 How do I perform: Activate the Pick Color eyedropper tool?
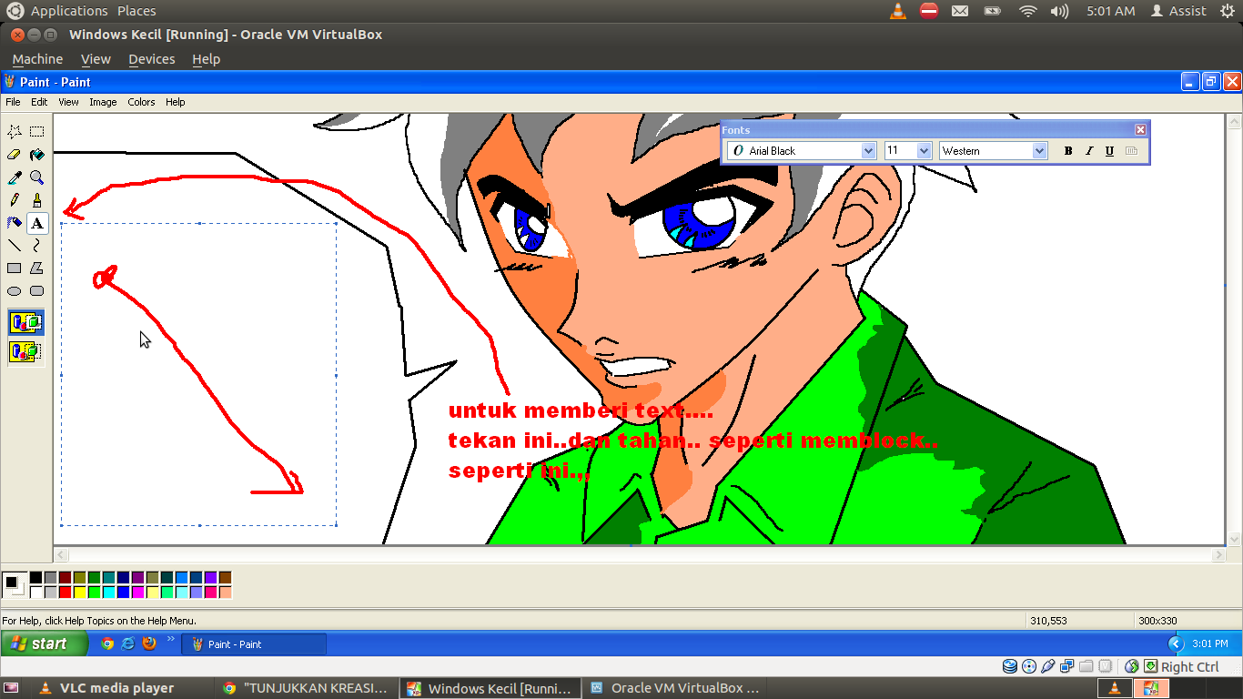tap(15, 177)
